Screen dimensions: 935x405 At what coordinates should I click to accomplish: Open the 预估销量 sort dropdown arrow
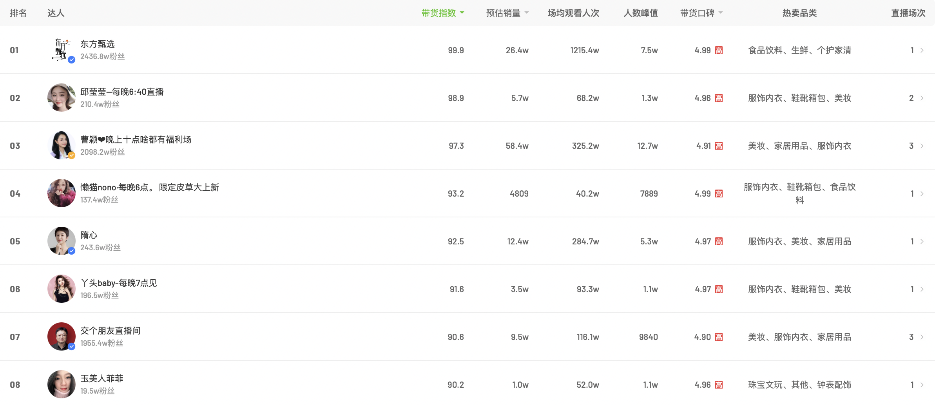[x=527, y=13]
